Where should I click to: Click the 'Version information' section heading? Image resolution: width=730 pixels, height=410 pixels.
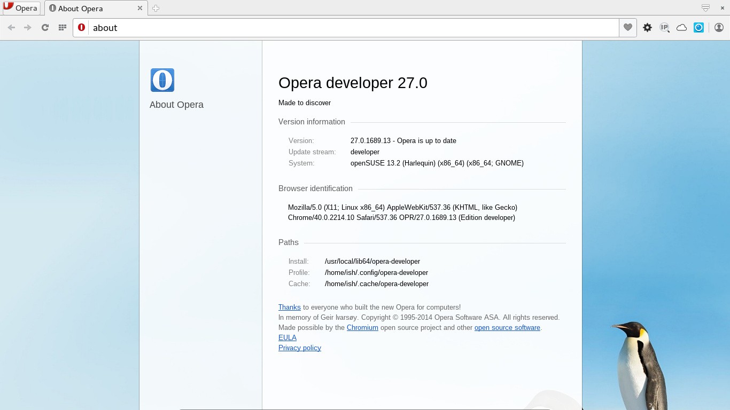[312, 122]
